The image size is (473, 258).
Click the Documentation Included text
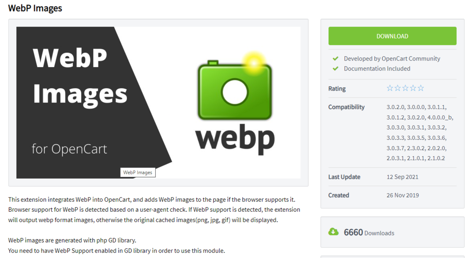(x=377, y=69)
